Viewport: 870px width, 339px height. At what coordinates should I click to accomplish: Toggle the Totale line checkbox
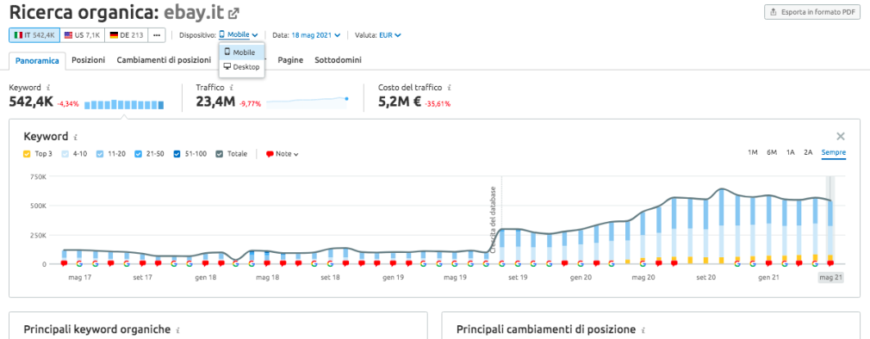tap(219, 154)
